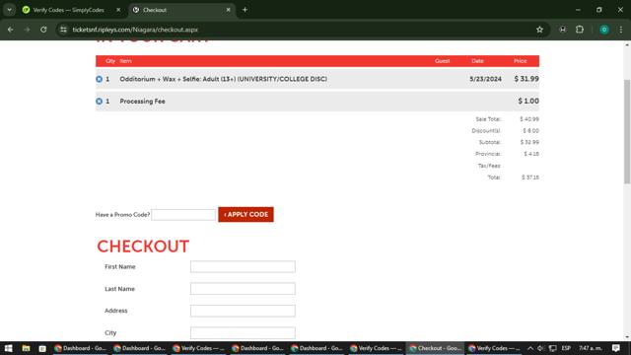The height and width of the screenshot is (355, 631).
Task: Open the tab search dropdown arrow
Action: (x=9, y=10)
